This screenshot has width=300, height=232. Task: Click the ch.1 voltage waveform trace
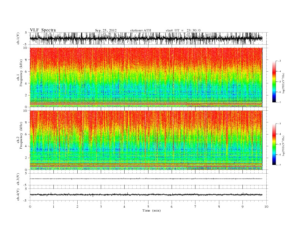point(146,38)
